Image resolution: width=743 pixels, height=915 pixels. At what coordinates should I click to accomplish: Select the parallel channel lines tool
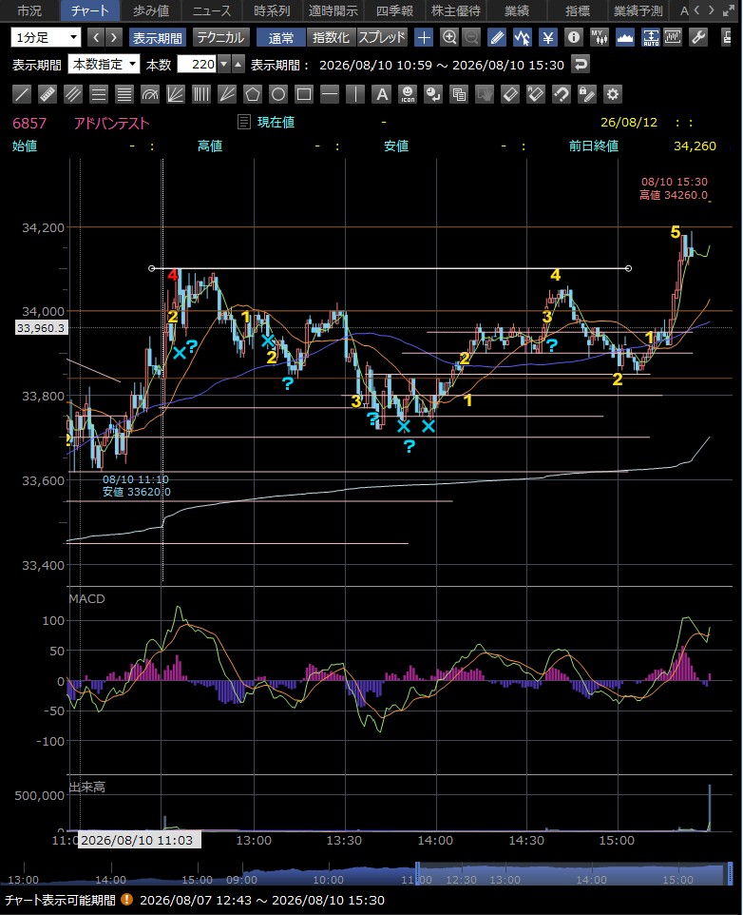[73, 94]
